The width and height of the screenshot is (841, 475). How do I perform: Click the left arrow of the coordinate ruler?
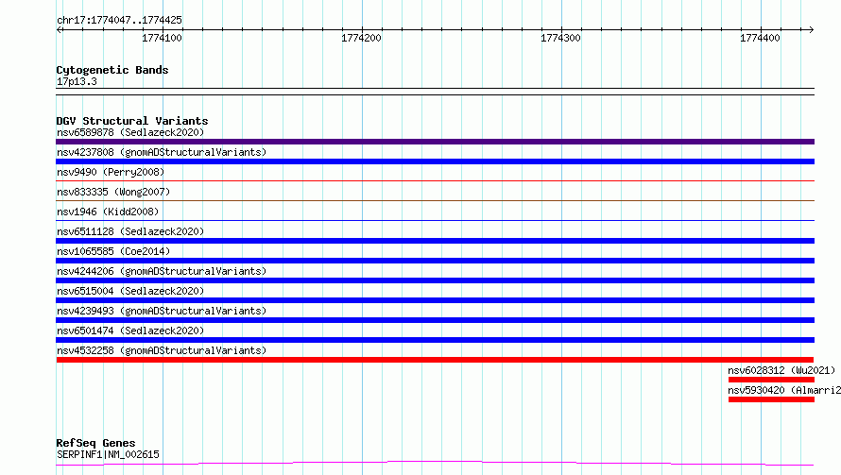60,29
